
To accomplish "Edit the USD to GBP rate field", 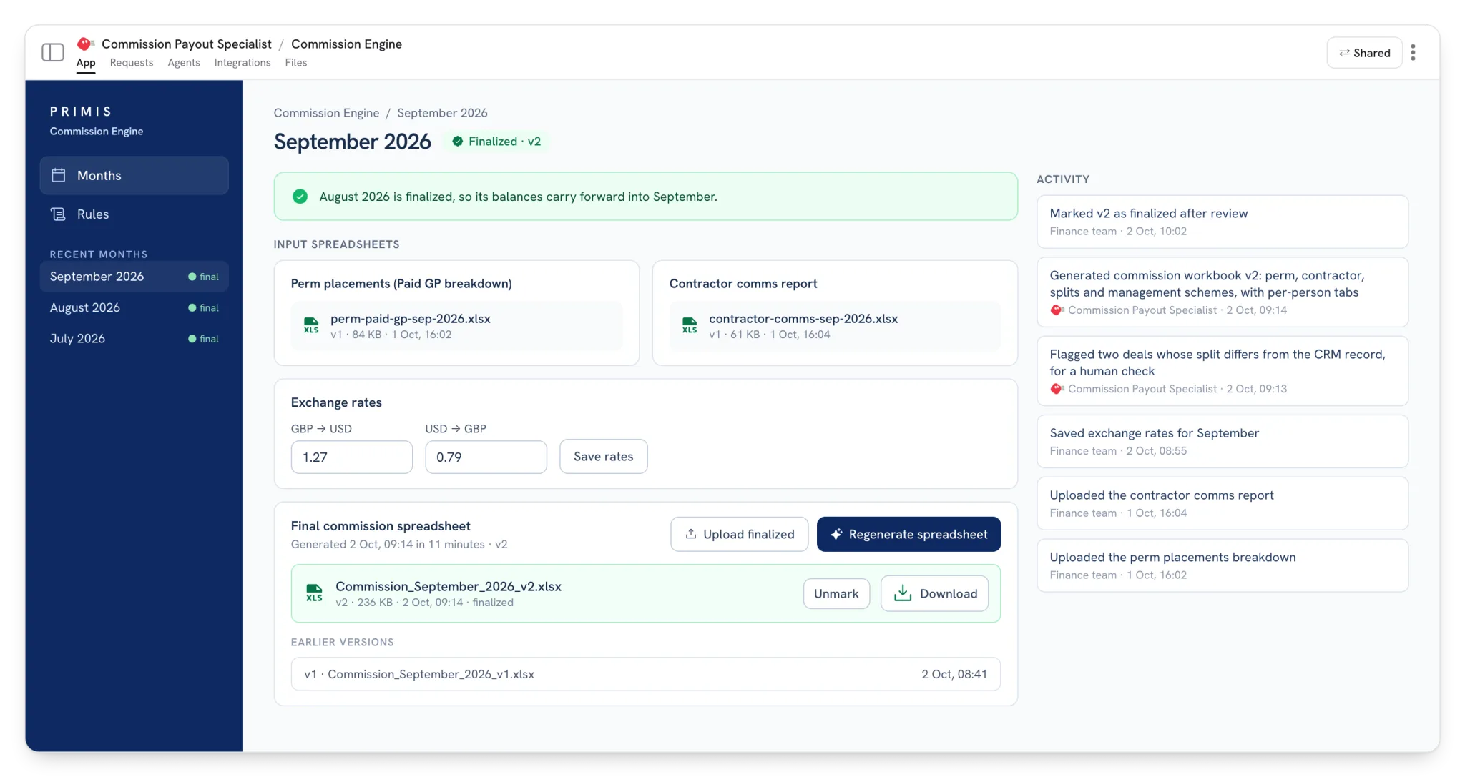I will pyautogui.click(x=486, y=457).
